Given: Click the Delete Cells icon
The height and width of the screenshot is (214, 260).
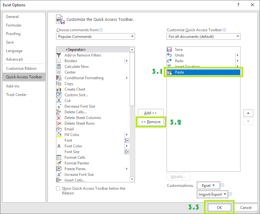Looking at the screenshot, I should 59,112.
